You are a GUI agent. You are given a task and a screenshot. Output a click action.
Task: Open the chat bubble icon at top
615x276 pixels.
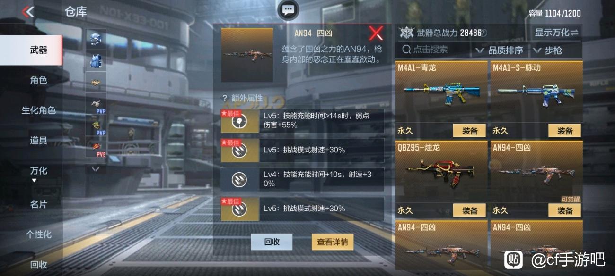click(288, 10)
